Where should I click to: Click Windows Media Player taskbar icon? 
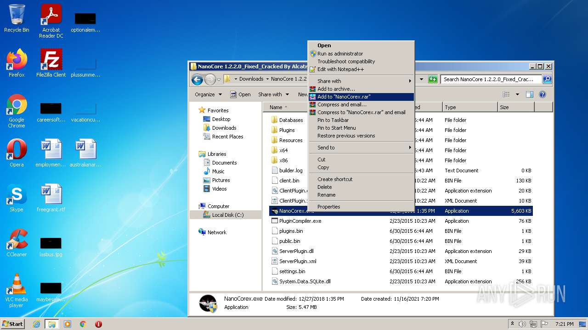68,324
